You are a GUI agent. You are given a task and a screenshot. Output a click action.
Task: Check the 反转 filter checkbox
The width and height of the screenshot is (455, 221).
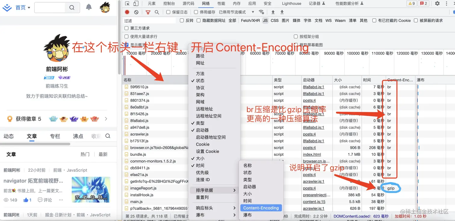(182, 20)
